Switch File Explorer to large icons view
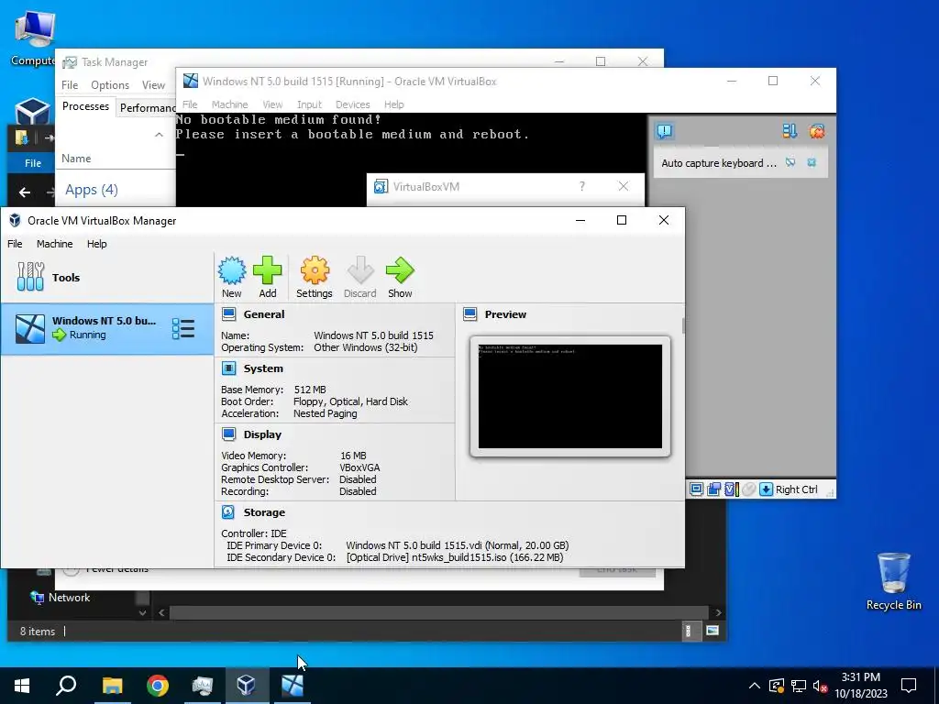This screenshot has width=939, height=704. 712,631
